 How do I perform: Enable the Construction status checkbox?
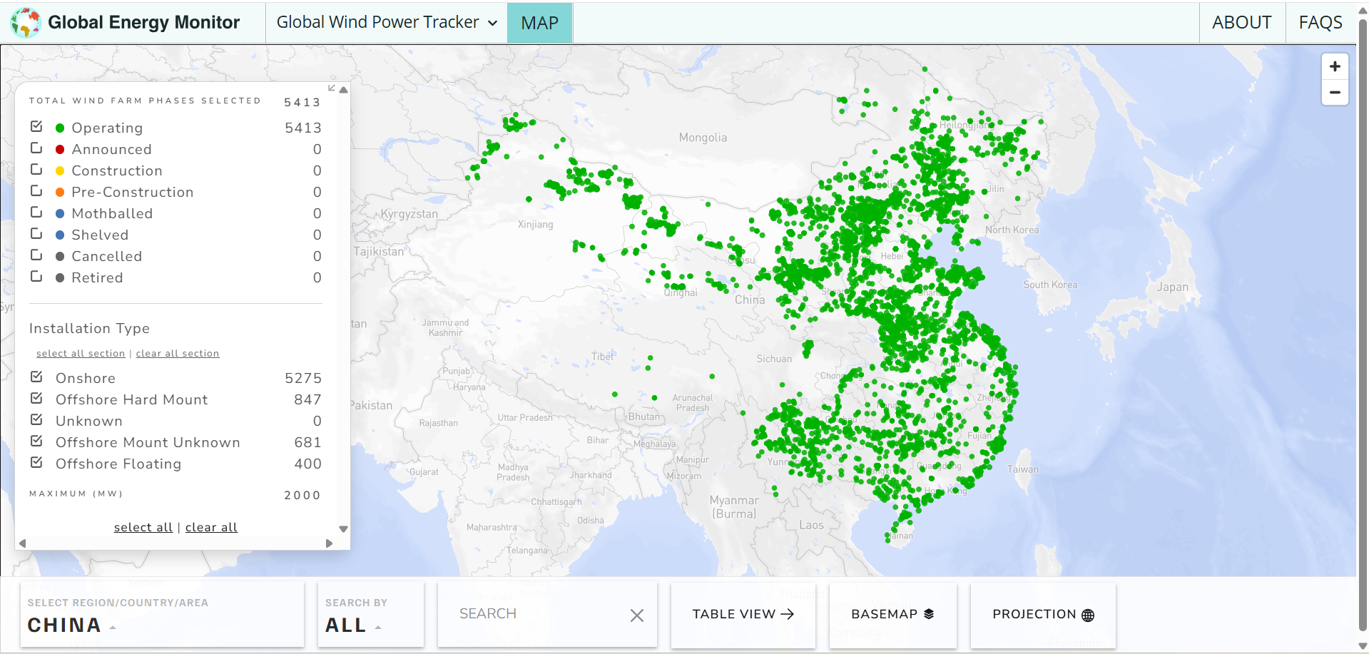(x=36, y=170)
